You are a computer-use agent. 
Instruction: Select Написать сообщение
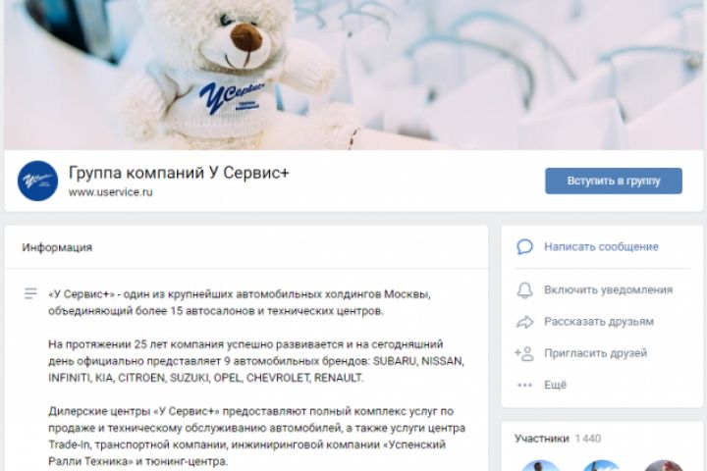(x=601, y=247)
